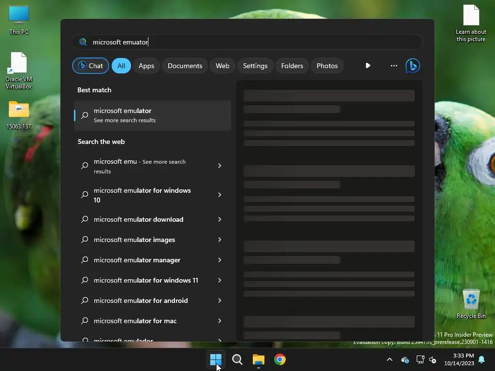This screenshot has width=495, height=371.
Task: Expand arrow for 'emulator for android'
Action: [x=220, y=300]
